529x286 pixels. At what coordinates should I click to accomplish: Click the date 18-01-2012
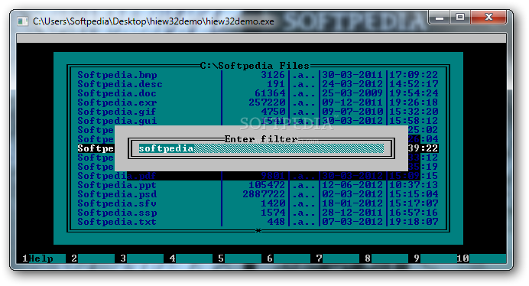coord(352,203)
